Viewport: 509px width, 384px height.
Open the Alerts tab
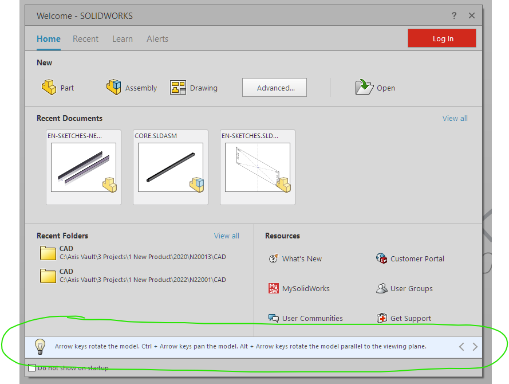click(157, 39)
